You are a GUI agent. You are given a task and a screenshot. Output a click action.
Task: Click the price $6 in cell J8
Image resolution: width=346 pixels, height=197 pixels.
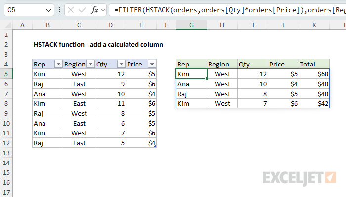tap(283, 103)
